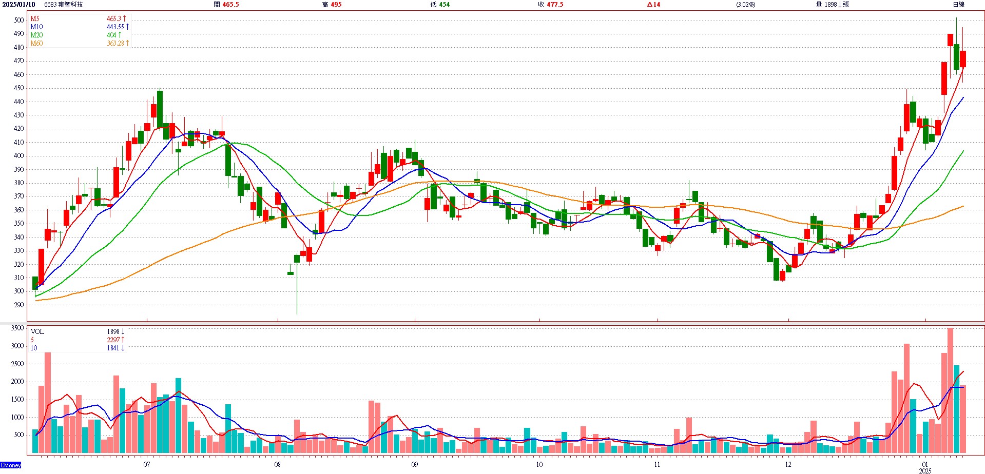The width and height of the screenshot is (985, 474).
Task: Click the 08 month label on time axis
Action: [277, 464]
